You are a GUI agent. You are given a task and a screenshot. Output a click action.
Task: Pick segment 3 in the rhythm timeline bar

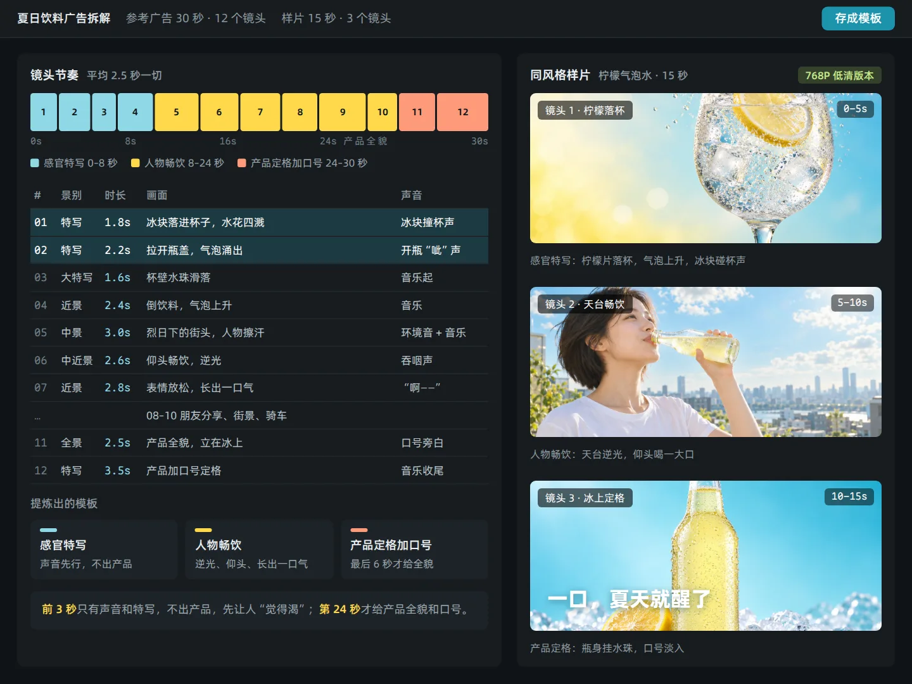104,112
